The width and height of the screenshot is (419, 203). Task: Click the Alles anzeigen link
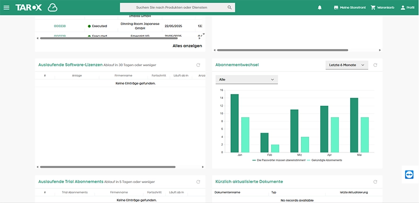coord(187,46)
